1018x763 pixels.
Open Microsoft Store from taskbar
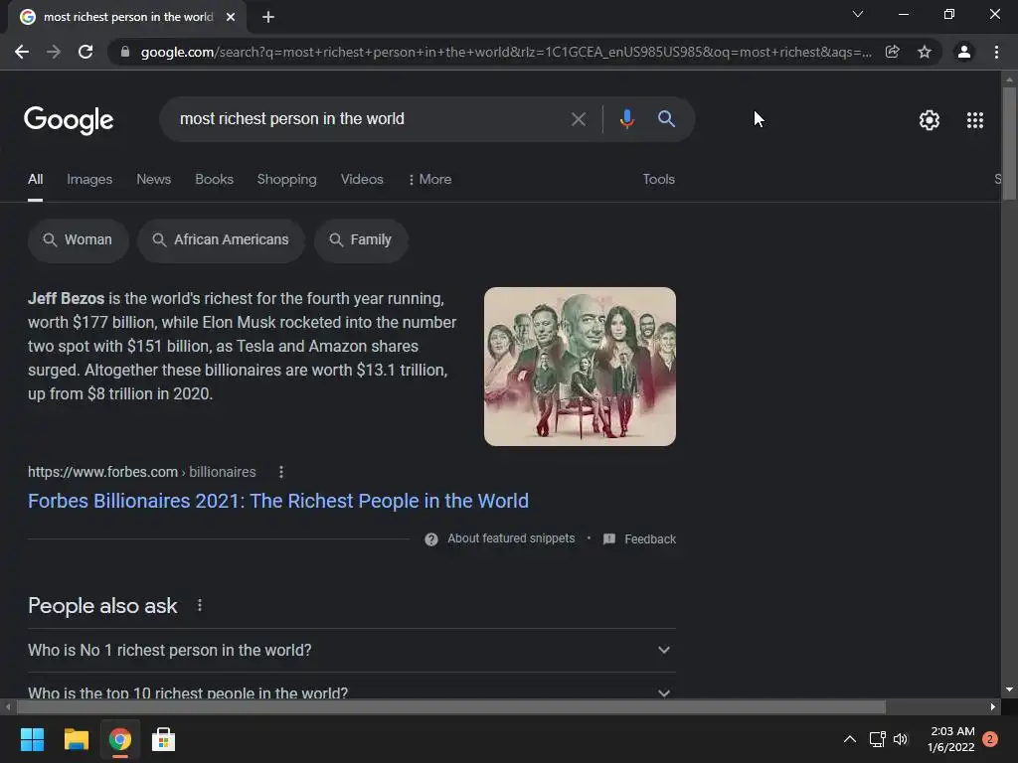pyautogui.click(x=164, y=739)
